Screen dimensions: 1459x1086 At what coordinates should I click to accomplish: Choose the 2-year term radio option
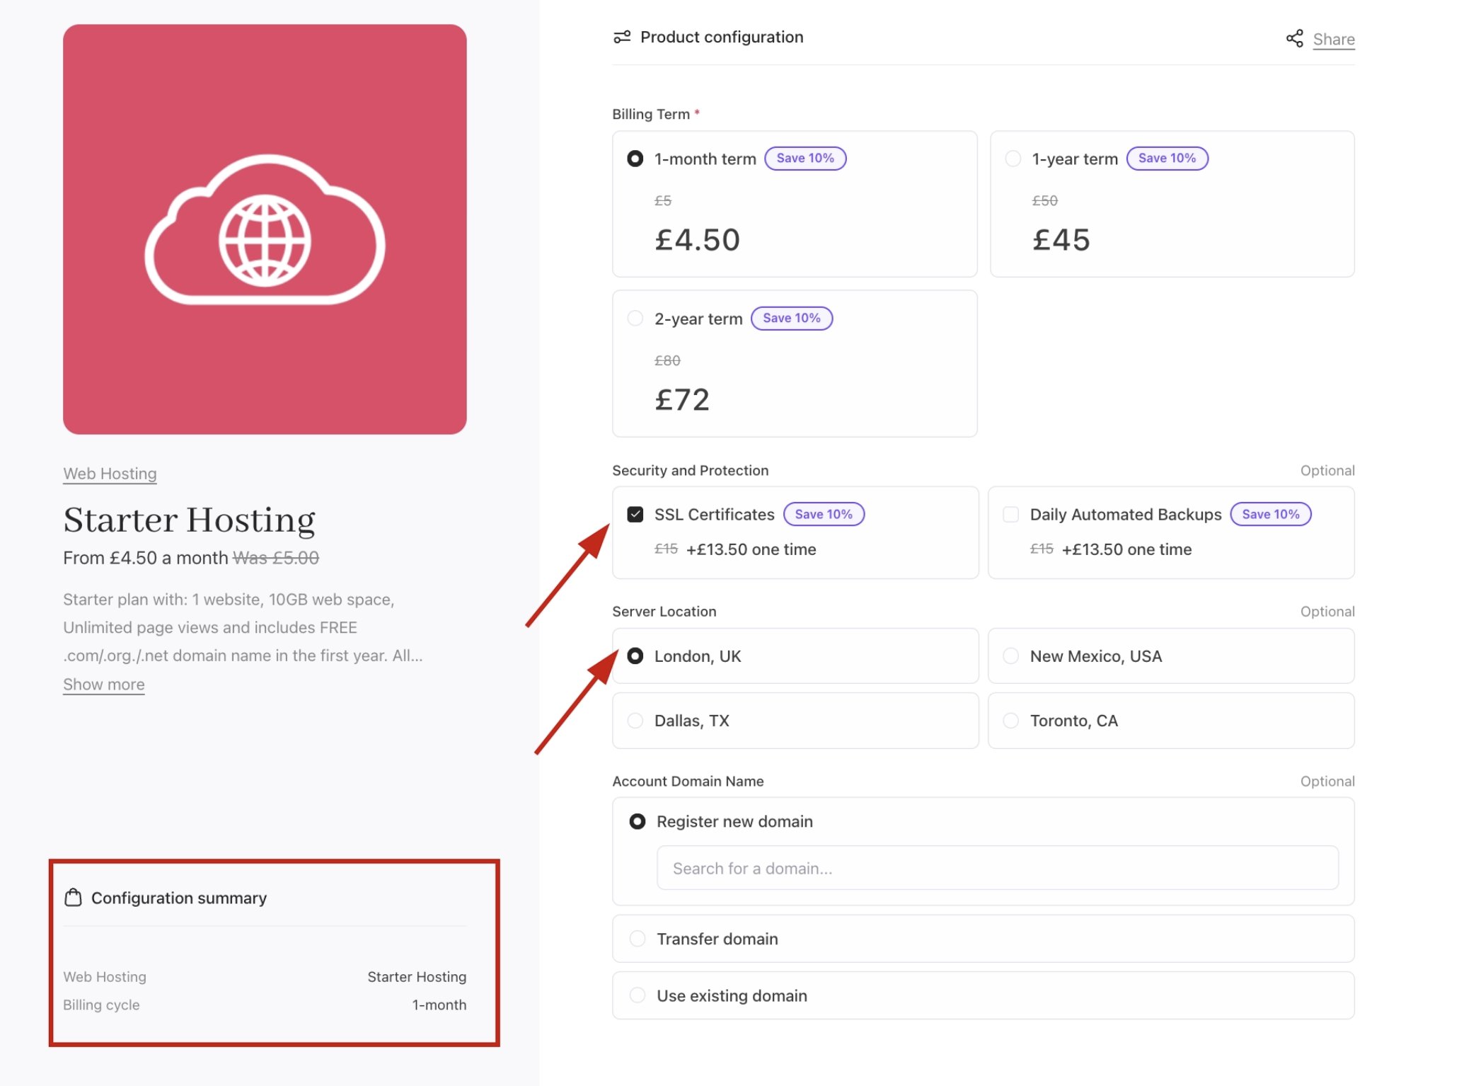635,319
